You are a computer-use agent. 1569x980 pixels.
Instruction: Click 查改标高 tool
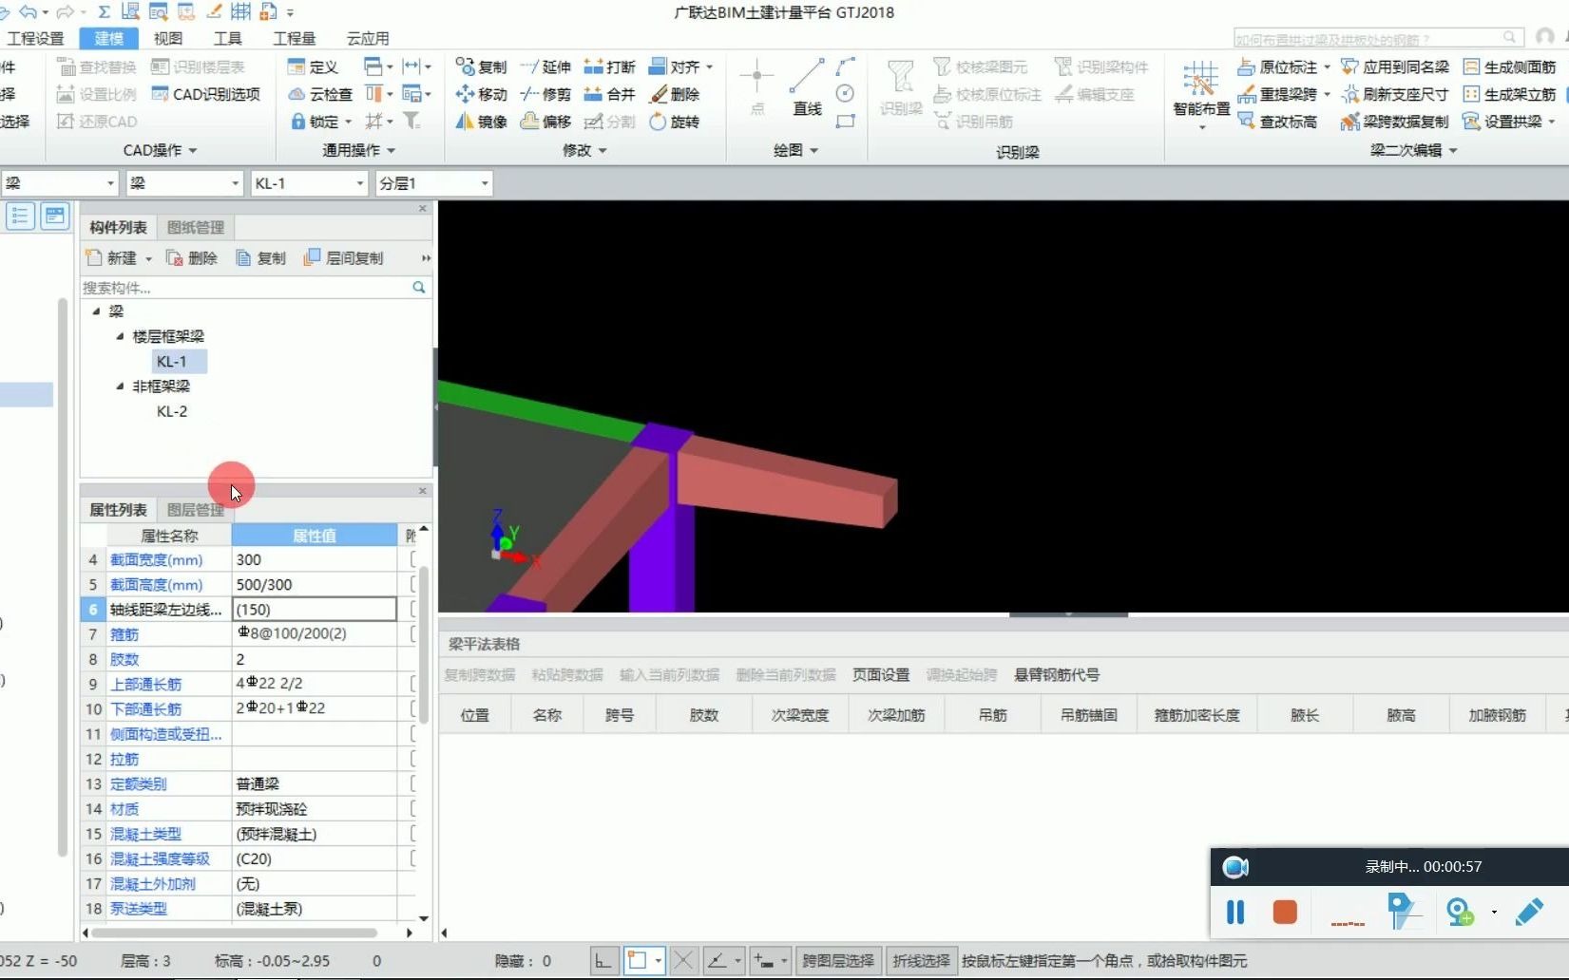pyautogui.click(x=1277, y=122)
